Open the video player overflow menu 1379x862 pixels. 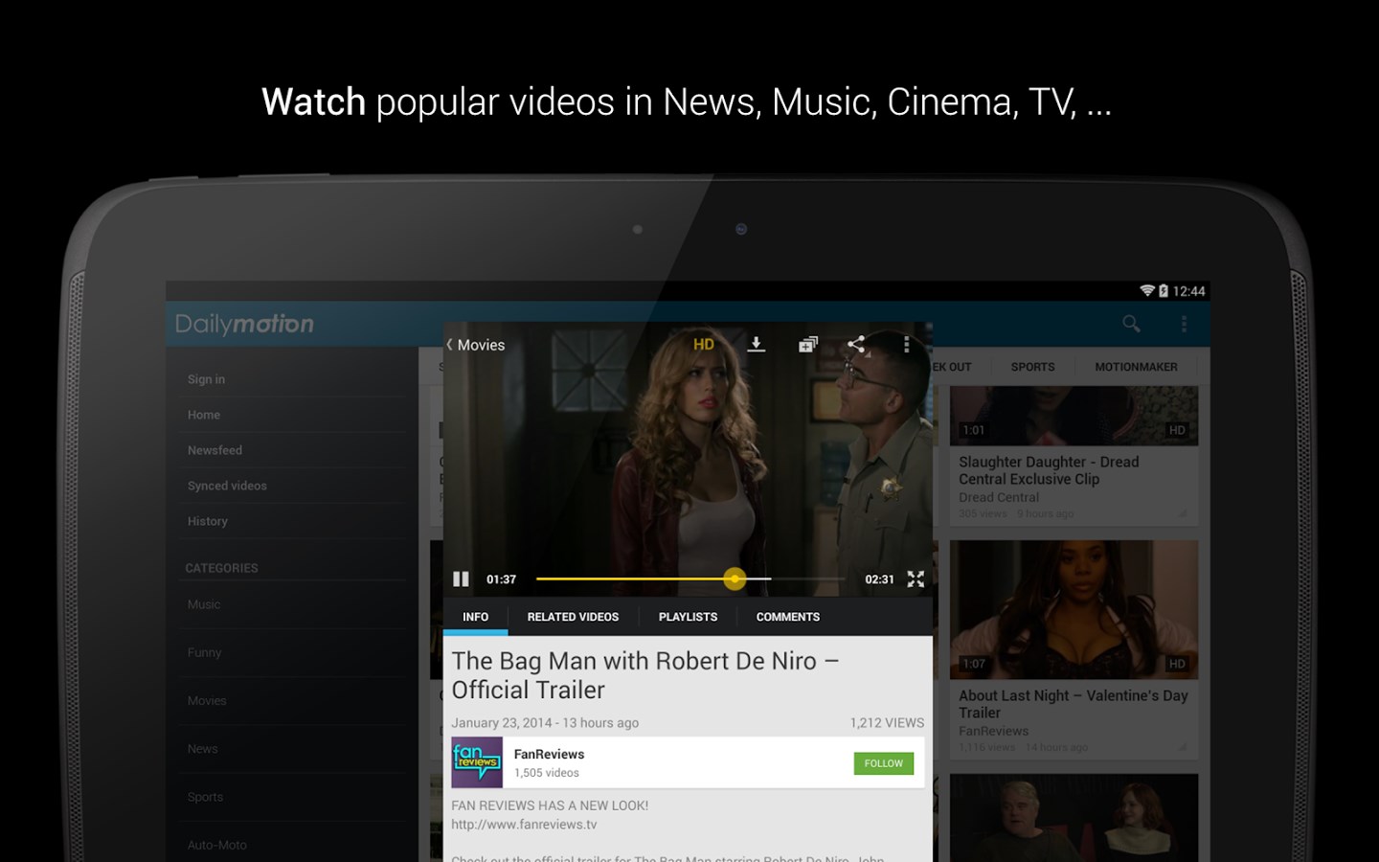(906, 345)
